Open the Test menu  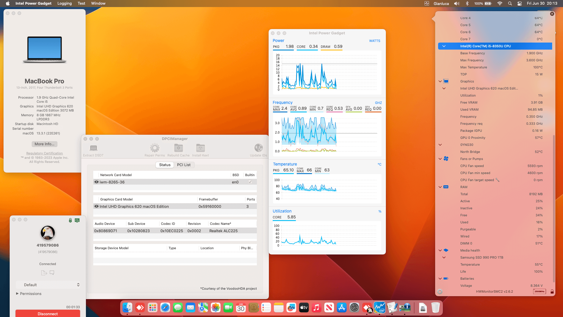pyautogui.click(x=82, y=4)
